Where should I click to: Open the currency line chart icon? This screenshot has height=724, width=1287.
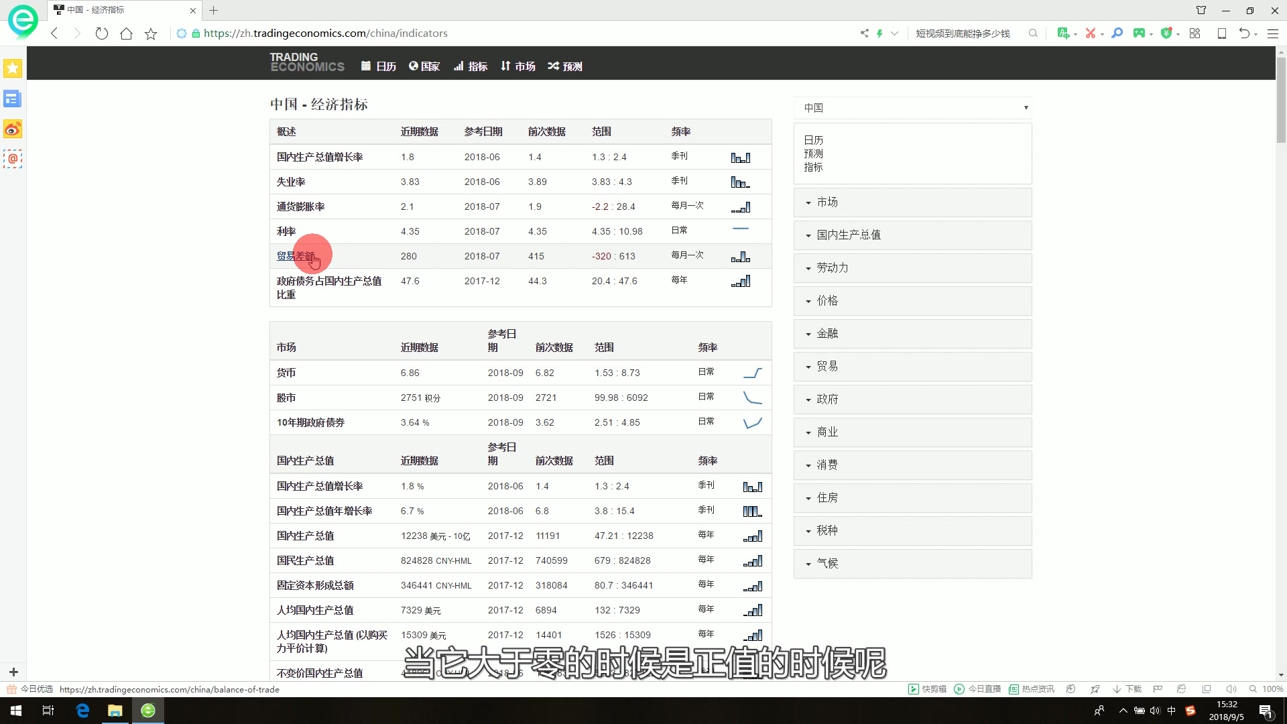click(753, 373)
